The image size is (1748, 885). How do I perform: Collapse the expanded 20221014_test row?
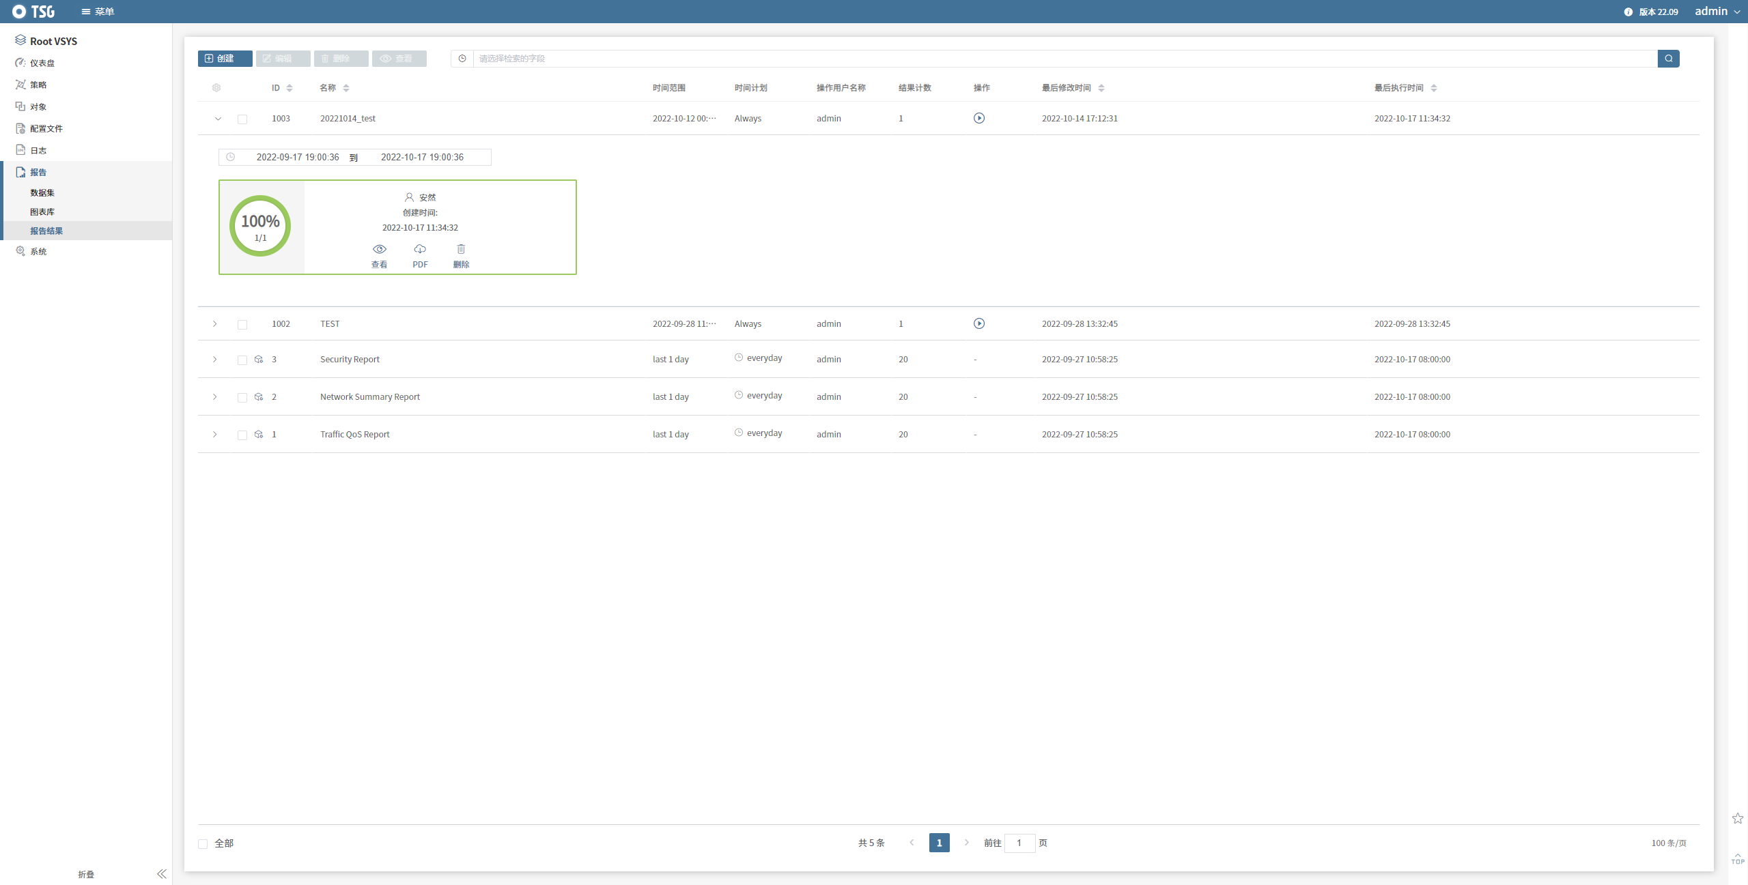[218, 119]
